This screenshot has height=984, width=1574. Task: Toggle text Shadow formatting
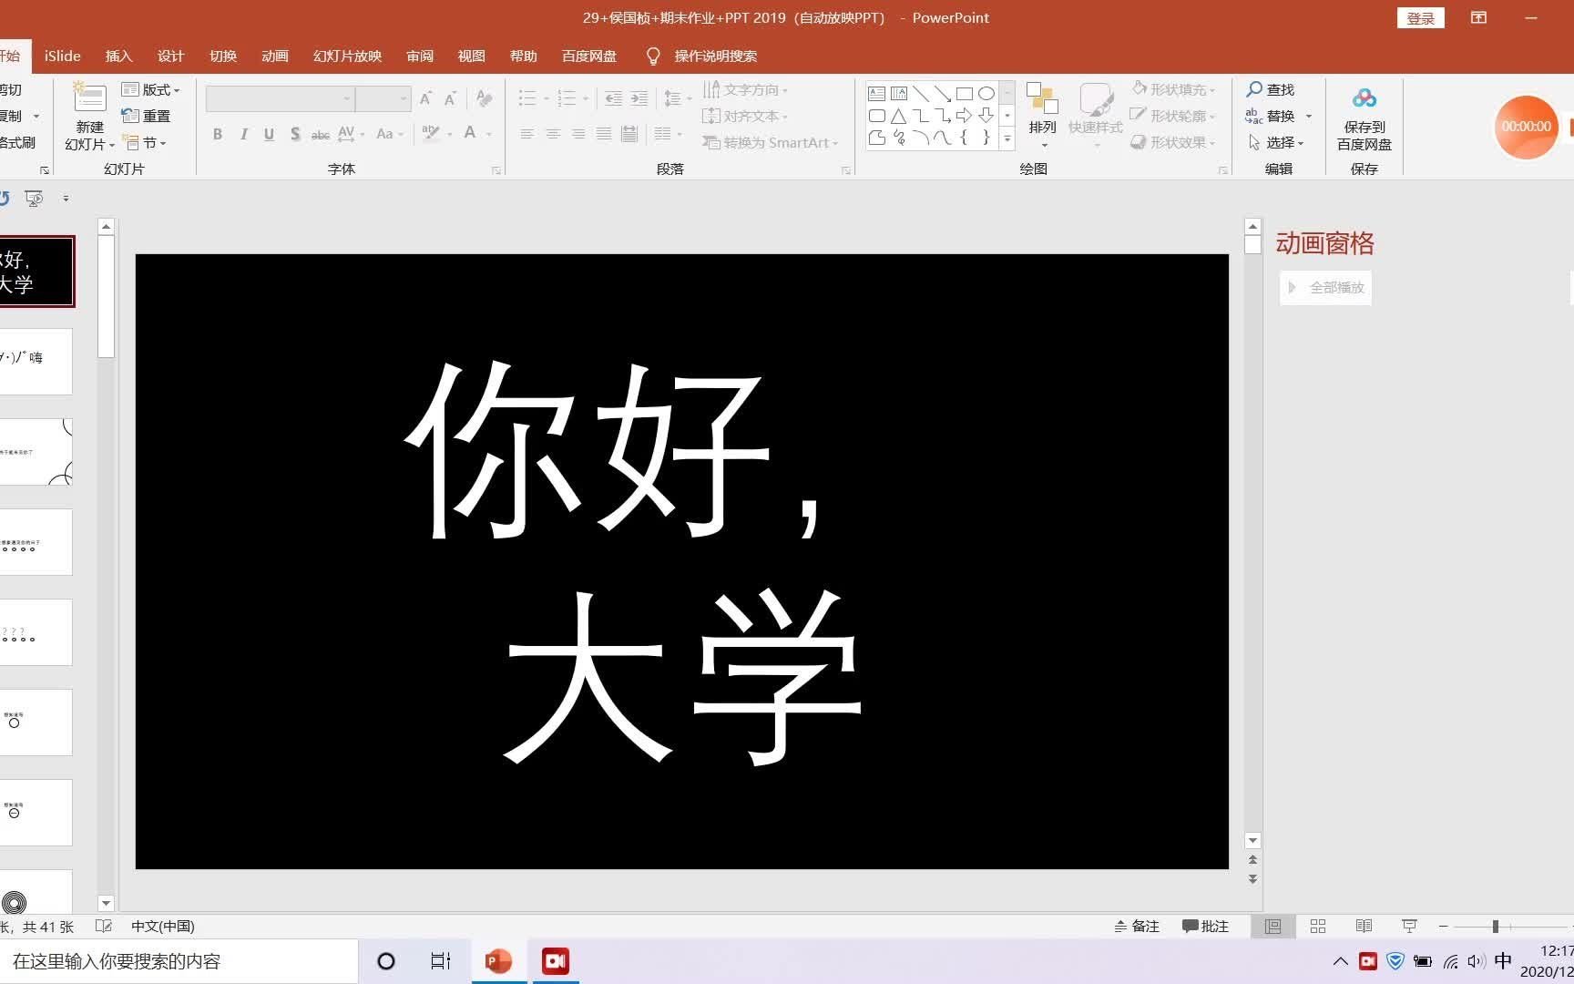click(x=295, y=134)
